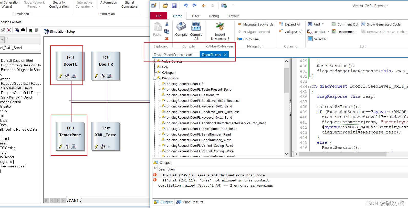The height and width of the screenshot is (208, 408).
Task: Click Import Environment
Action: point(220,31)
